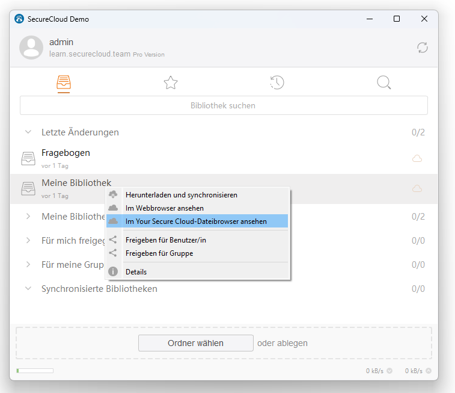The width and height of the screenshot is (455, 393).
Task: Expand the Für mich freigegeben section chevron
Action: (28, 240)
